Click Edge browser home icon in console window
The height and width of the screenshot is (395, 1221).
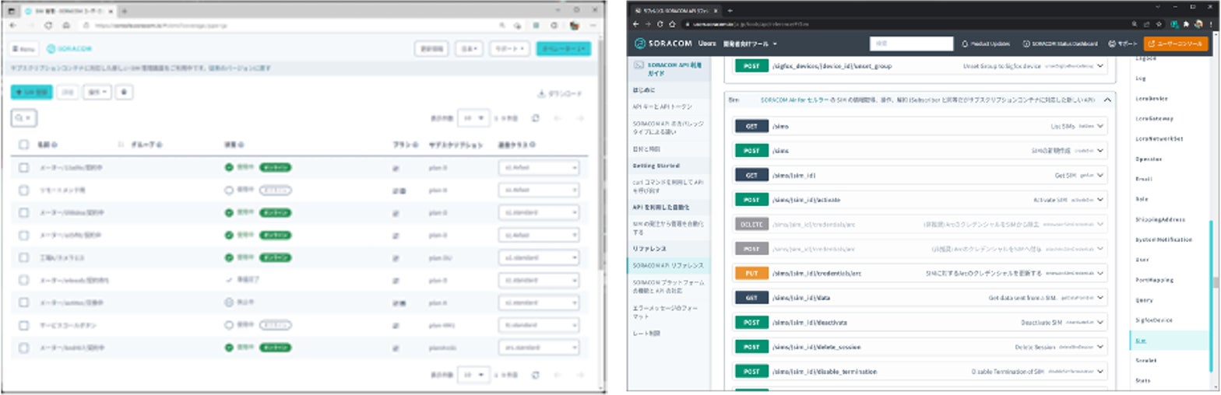pyautogui.click(x=65, y=26)
